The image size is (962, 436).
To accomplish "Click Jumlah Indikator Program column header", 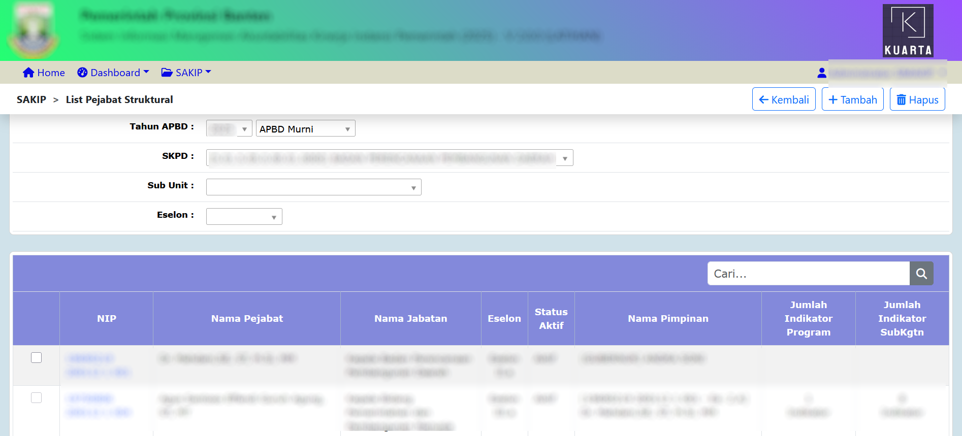I will 809,319.
